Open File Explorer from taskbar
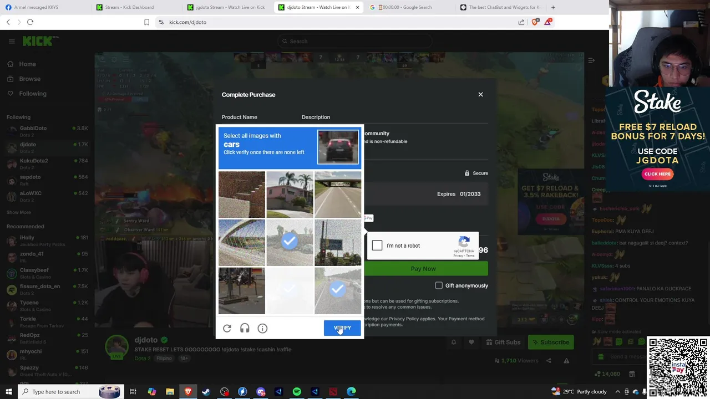This screenshot has height=399, width=710. point(170,392)
